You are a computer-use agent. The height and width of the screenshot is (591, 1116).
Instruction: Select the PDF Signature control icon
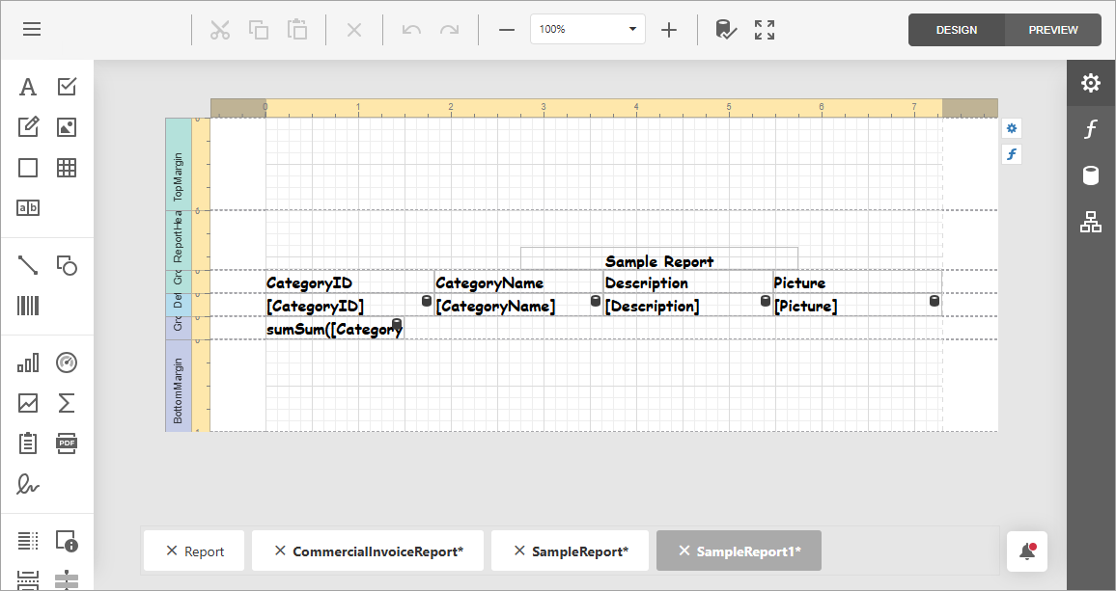click(28, 484)
